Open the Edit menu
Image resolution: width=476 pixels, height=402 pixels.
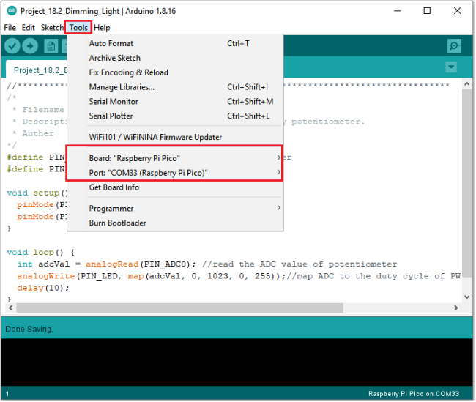click(29, 28)
